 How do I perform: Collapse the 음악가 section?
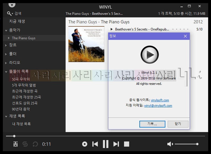[6, 30]
